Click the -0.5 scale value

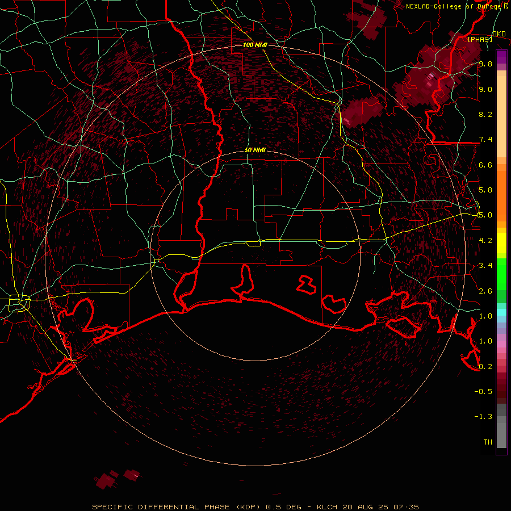point(483,391)
